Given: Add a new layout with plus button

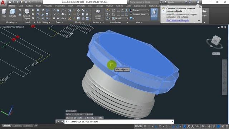Looking at the screenshot, I should click(x=36, y=126).
